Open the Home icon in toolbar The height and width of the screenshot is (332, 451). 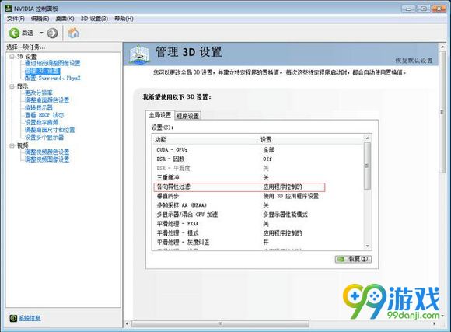(73, 33)
